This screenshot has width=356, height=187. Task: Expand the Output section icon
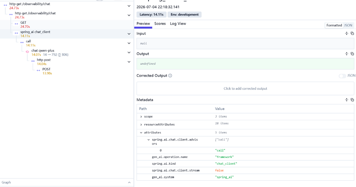pyautogui.click(x=346, y=54)
